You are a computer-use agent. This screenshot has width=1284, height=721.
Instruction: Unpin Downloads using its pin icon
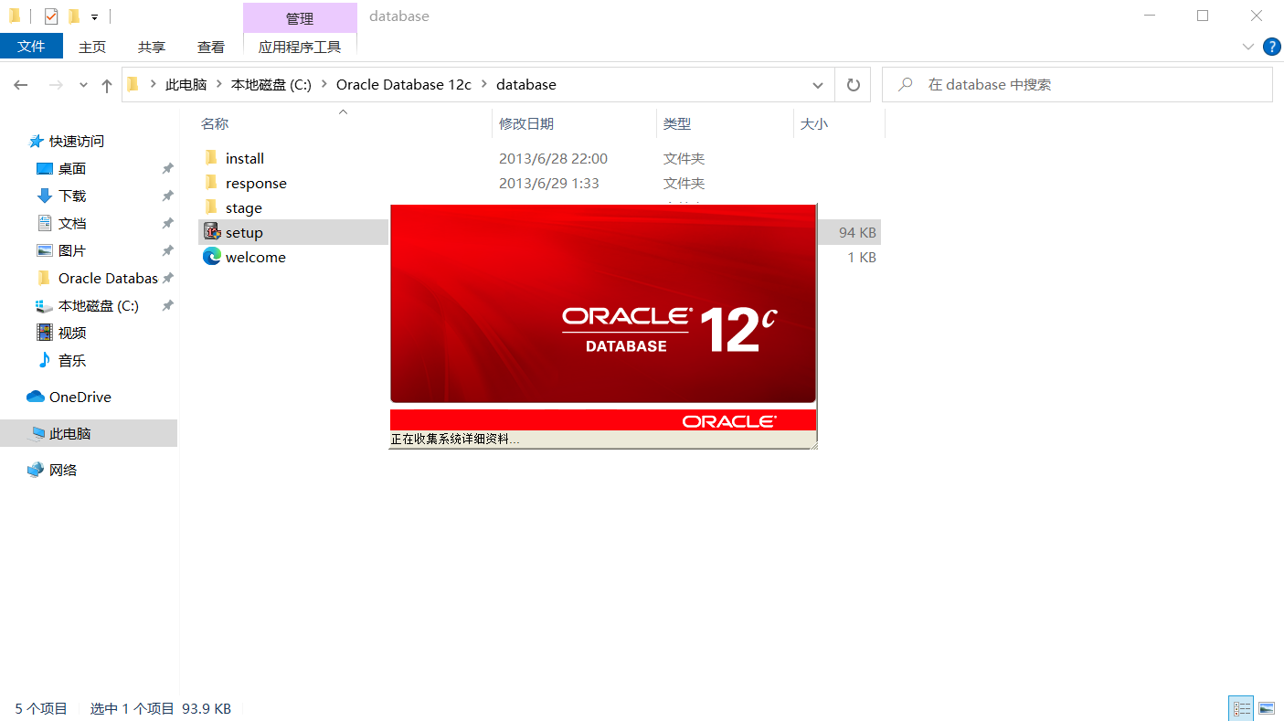[x=167, y=196]
